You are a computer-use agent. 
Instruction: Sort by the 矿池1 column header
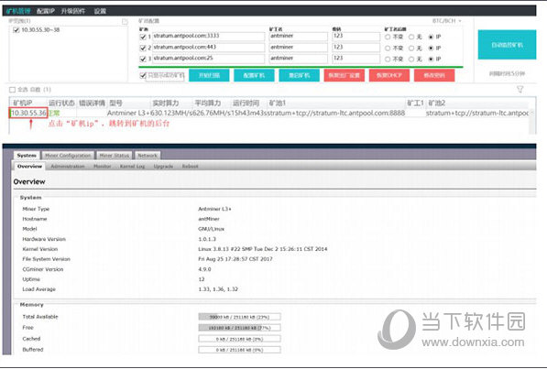[x=278, y=103]
